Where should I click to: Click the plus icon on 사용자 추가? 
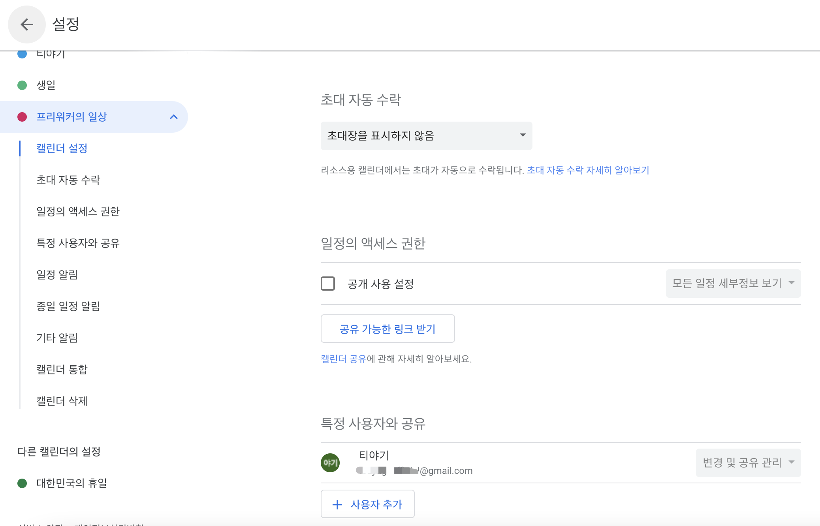(x=338, y=504)
